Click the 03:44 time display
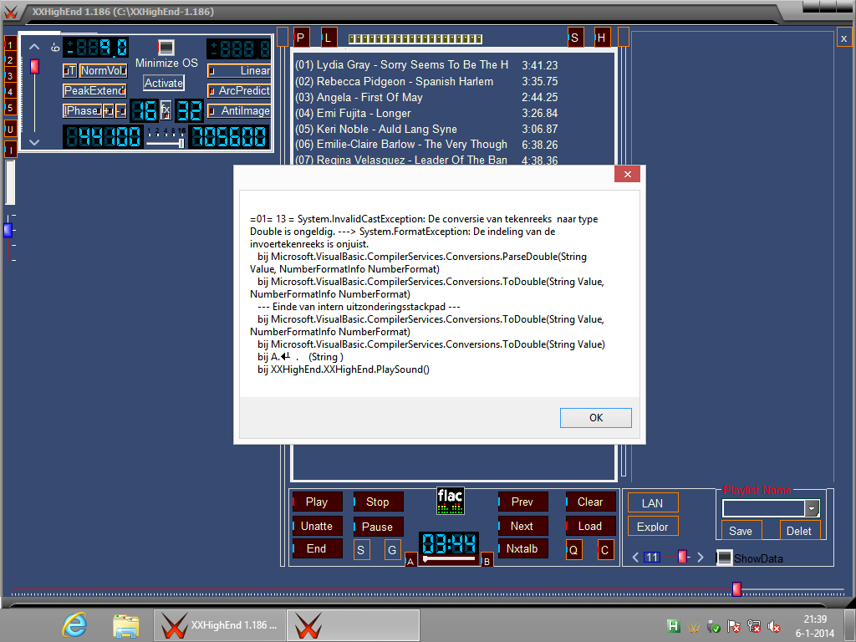 pos(449,543)
